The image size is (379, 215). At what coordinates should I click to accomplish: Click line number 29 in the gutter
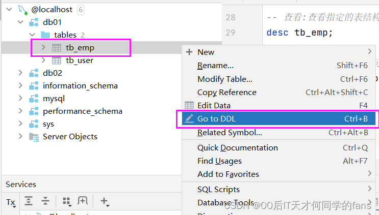(x=231, y=33)
